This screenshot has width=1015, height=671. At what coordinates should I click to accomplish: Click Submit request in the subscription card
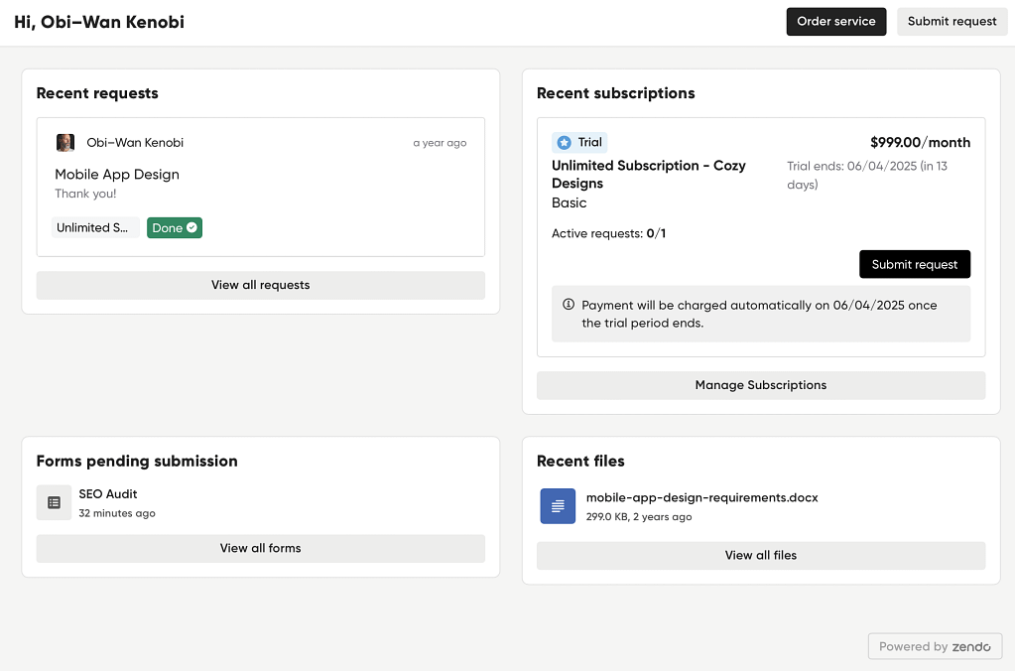tap(914, 264)
